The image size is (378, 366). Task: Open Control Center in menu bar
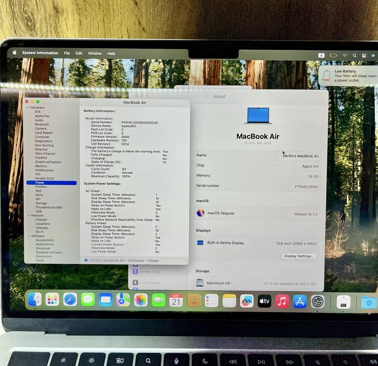point(364,56)
